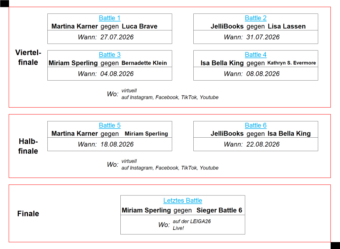Click the 18.08.2026 date in Battle 5

pyautogui.click(x=117, y=144)
